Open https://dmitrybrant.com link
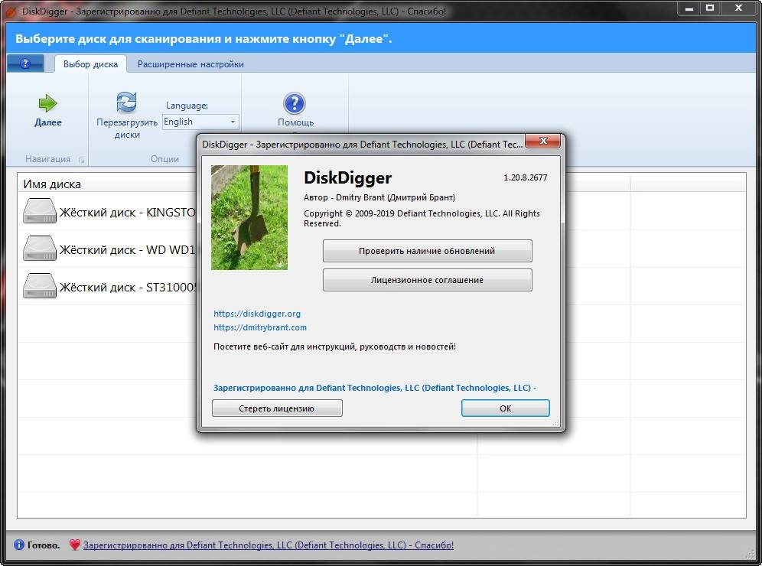Screen dimensions: 762x566 coord(260,327)
